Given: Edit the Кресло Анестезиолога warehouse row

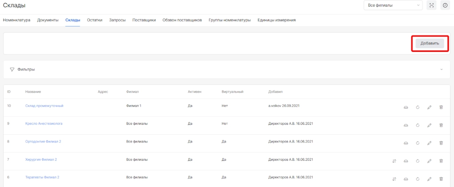Looking at the screenshot, I should click(x=429, y=125).
